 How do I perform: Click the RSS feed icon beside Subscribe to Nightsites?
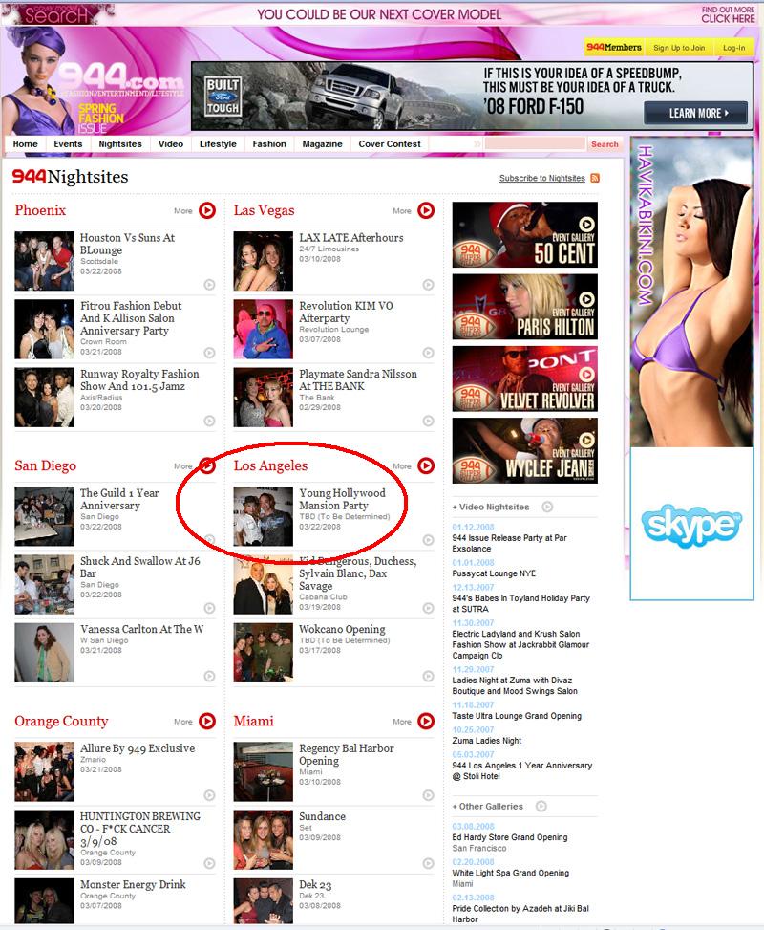[595, 178]
